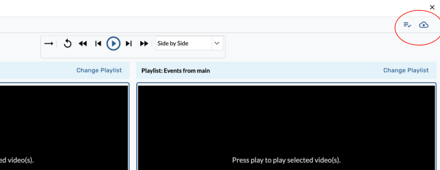Open the Side by Side layout dropdown

(x=183, y=44)
